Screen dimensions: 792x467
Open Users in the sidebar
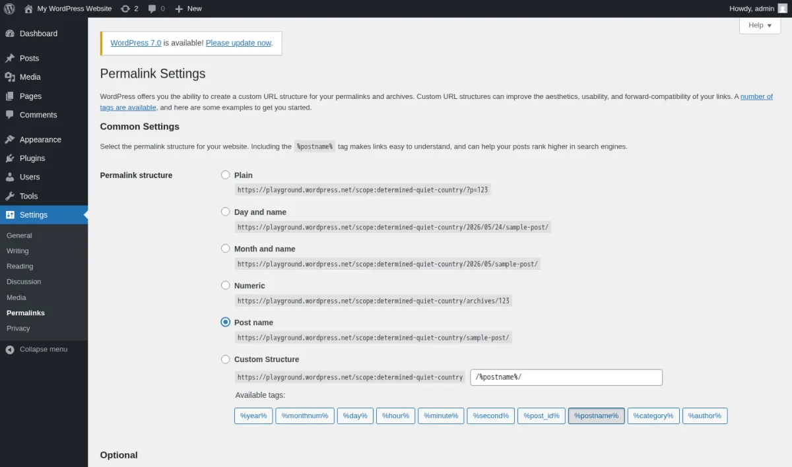pyautogui.click(x=44, y=177)
